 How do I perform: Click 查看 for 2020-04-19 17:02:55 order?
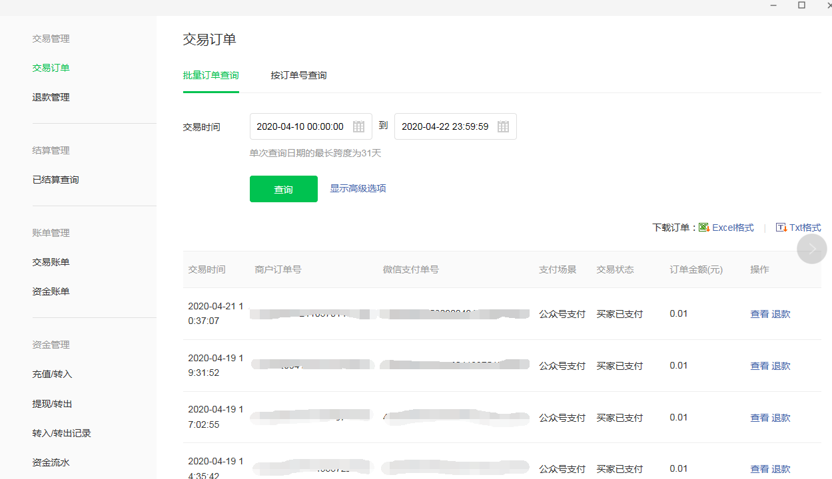[759, 418]
